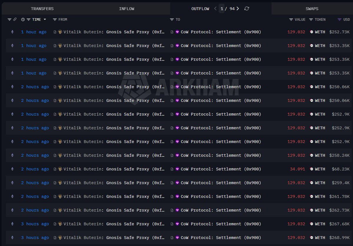Click the $267.68K USD amount
353x246 pixels.
pyautogui.click(x=339, y=224)
